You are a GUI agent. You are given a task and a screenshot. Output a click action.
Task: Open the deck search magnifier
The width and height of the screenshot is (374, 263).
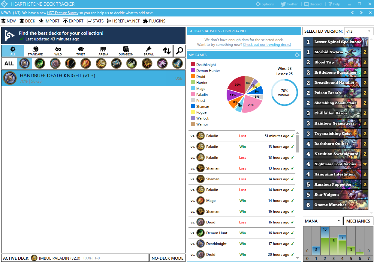pyautogui.click(x=179, y=51)
